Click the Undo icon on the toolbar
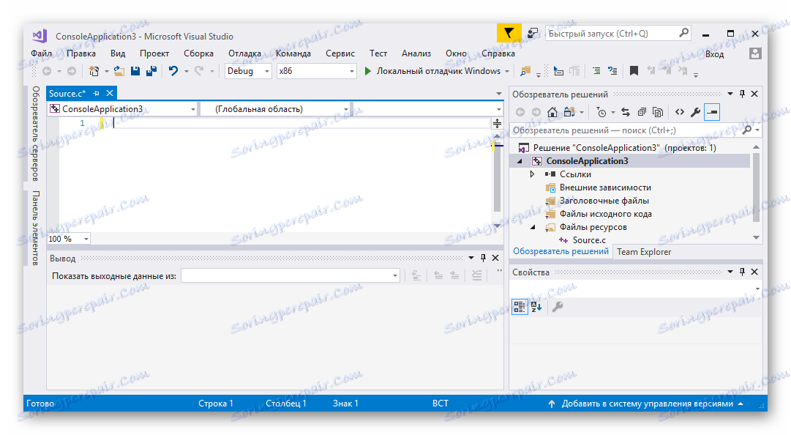Image resolution: width=791 pixels, height=435 pixels. click(173, 71)
